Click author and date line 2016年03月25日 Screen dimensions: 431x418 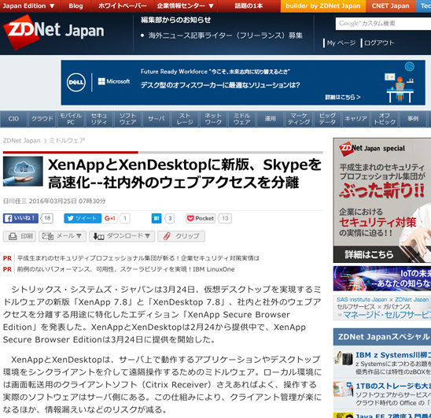[x=54, y=202]
